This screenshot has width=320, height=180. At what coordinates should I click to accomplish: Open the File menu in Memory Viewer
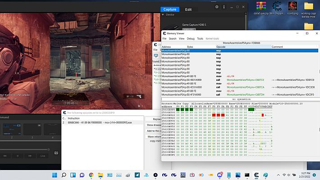[x=165, y=38]
